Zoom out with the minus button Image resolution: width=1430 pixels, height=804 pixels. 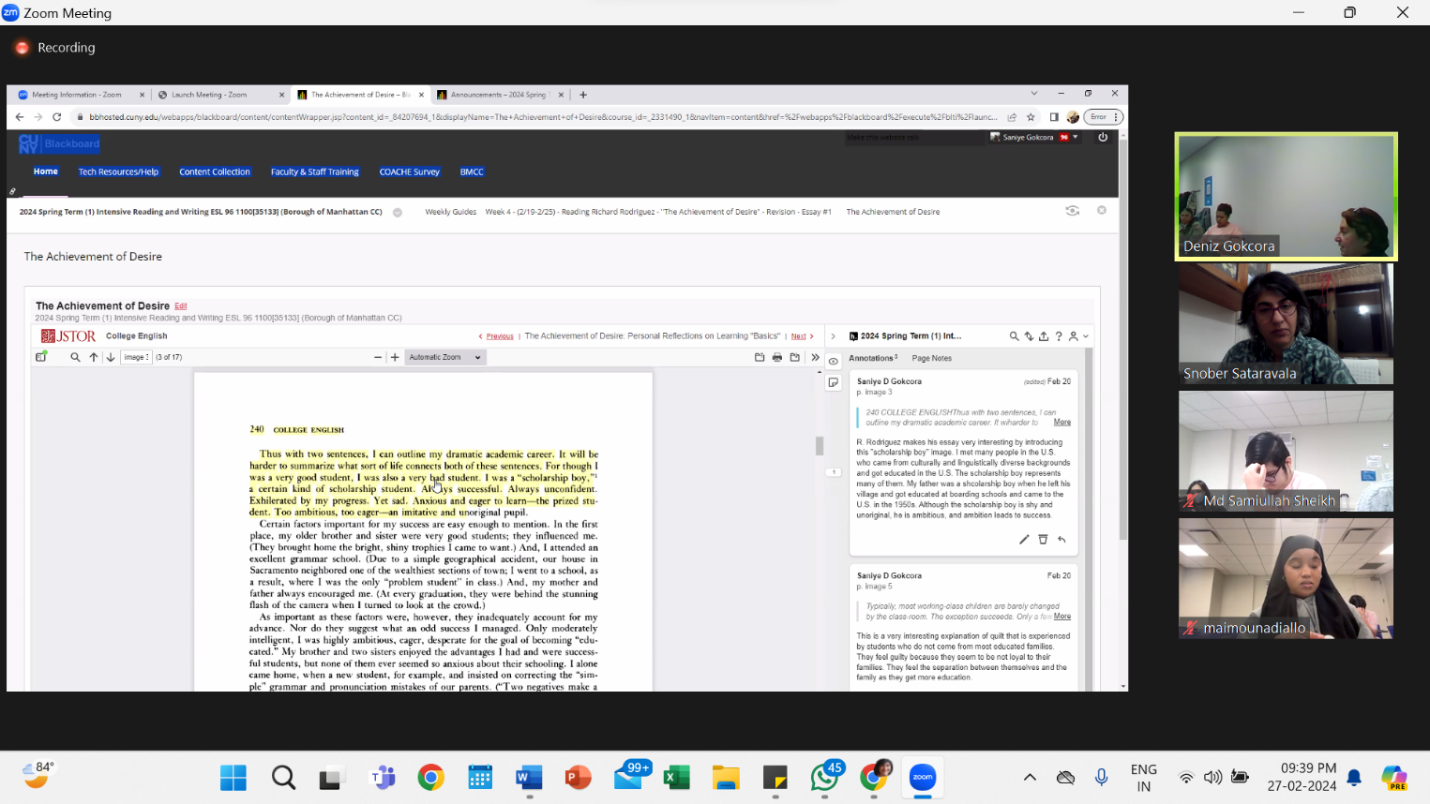click(x=378, y=357)
